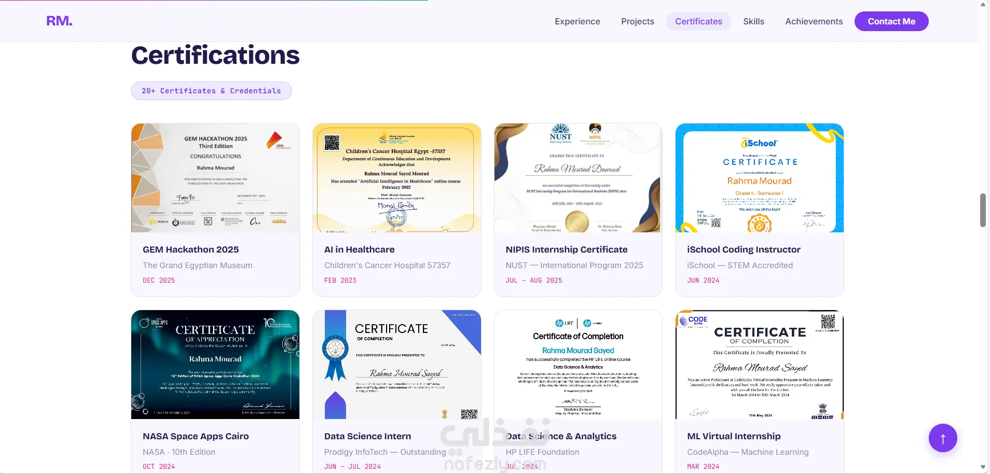Viewport: 990px width, 474px height.
Task: Click the scrollbar up arrow
Action: (983, 4)
